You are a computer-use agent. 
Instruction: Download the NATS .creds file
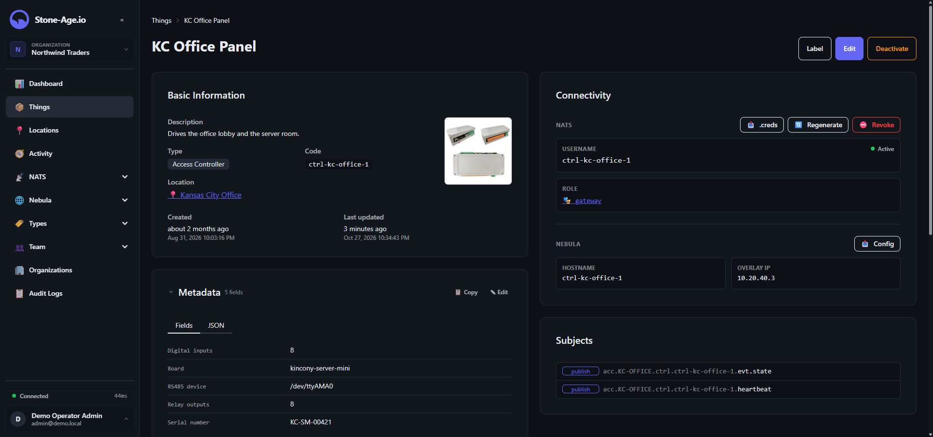[x=762, y=125]
